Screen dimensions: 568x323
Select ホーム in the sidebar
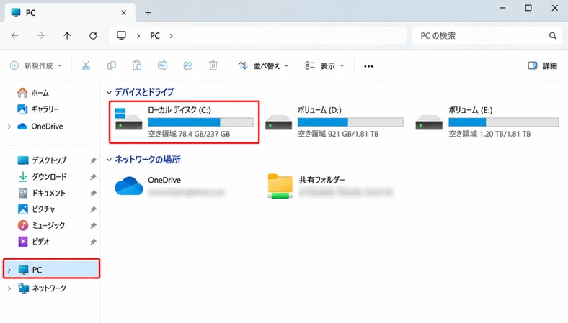33,93
